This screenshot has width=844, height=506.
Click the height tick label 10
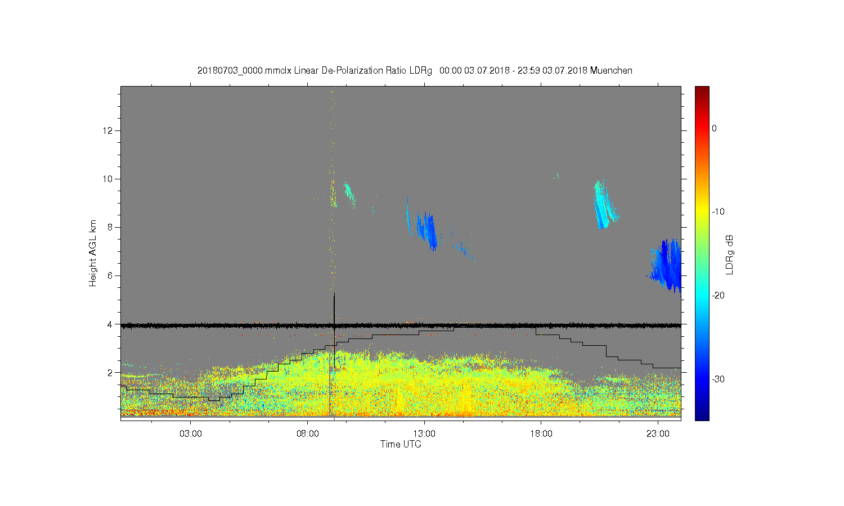[108, 179]
